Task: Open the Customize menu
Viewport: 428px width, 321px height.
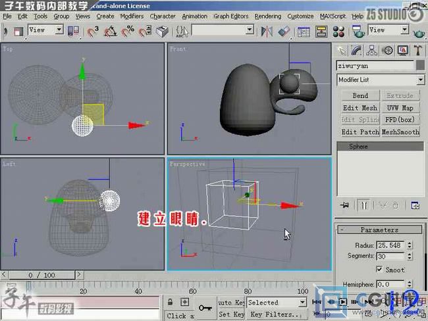Action: tap(300, 16)
